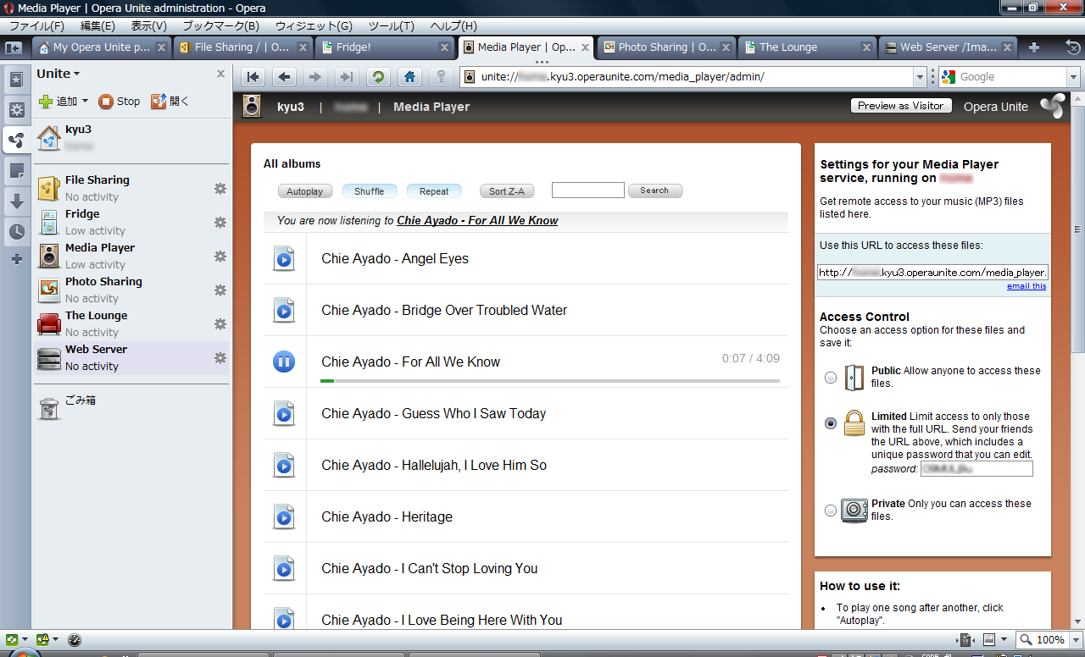Screen dimensions: 1085x657
Task: Select Limited access option
Action: tap(831, 423)
